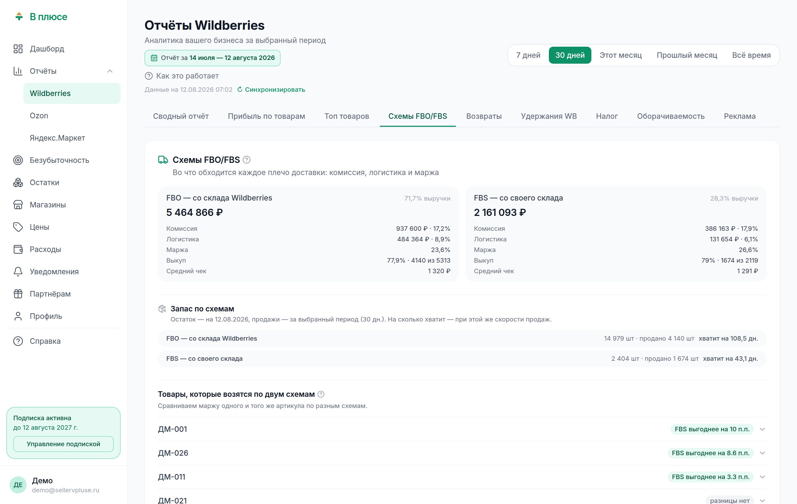Click FBS выгоднее на 10 п.п. badge
Viewport: 797px width, 504px height.
click(712, 429)
